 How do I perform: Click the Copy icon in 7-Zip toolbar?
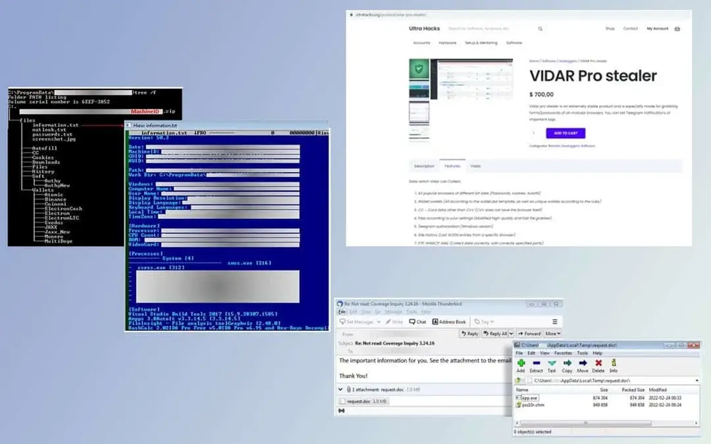pyautogui.click(x=567, y=363)
